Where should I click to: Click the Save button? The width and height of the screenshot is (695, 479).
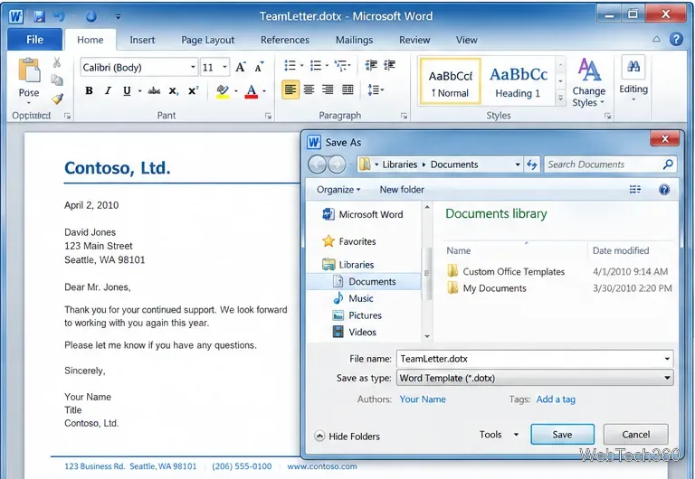pyautogui.click(x=563, y=435)
